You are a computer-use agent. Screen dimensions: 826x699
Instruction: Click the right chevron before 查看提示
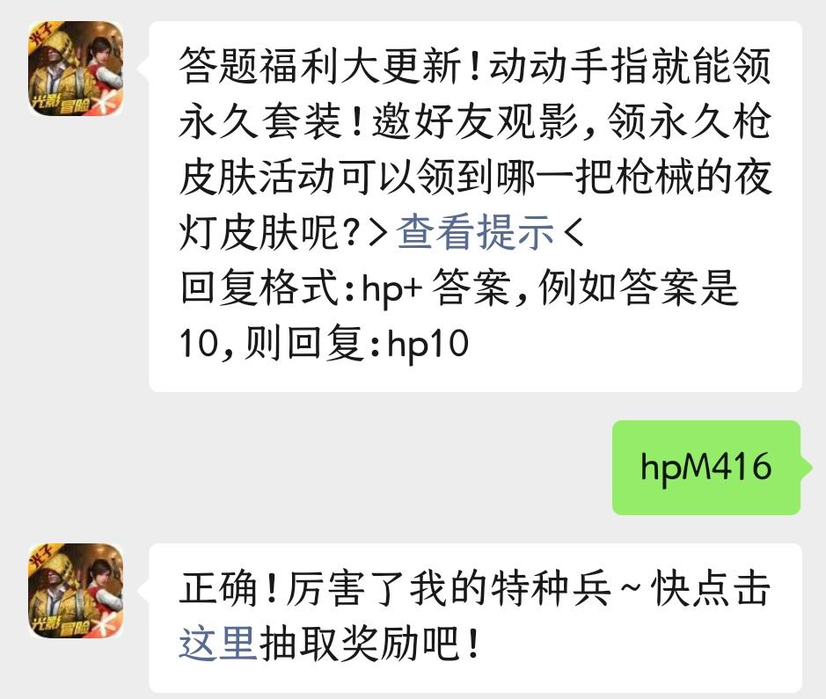[x=378, y=232]
